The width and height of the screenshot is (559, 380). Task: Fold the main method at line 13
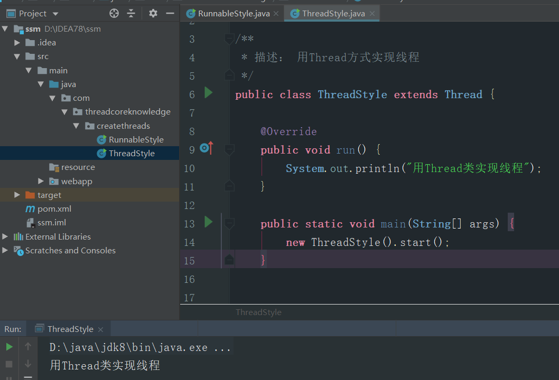coord(229,224)
